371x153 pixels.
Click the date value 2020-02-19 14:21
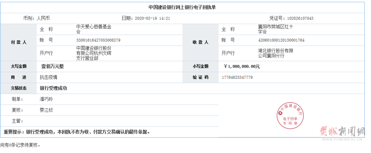click(x=153, y=18)
